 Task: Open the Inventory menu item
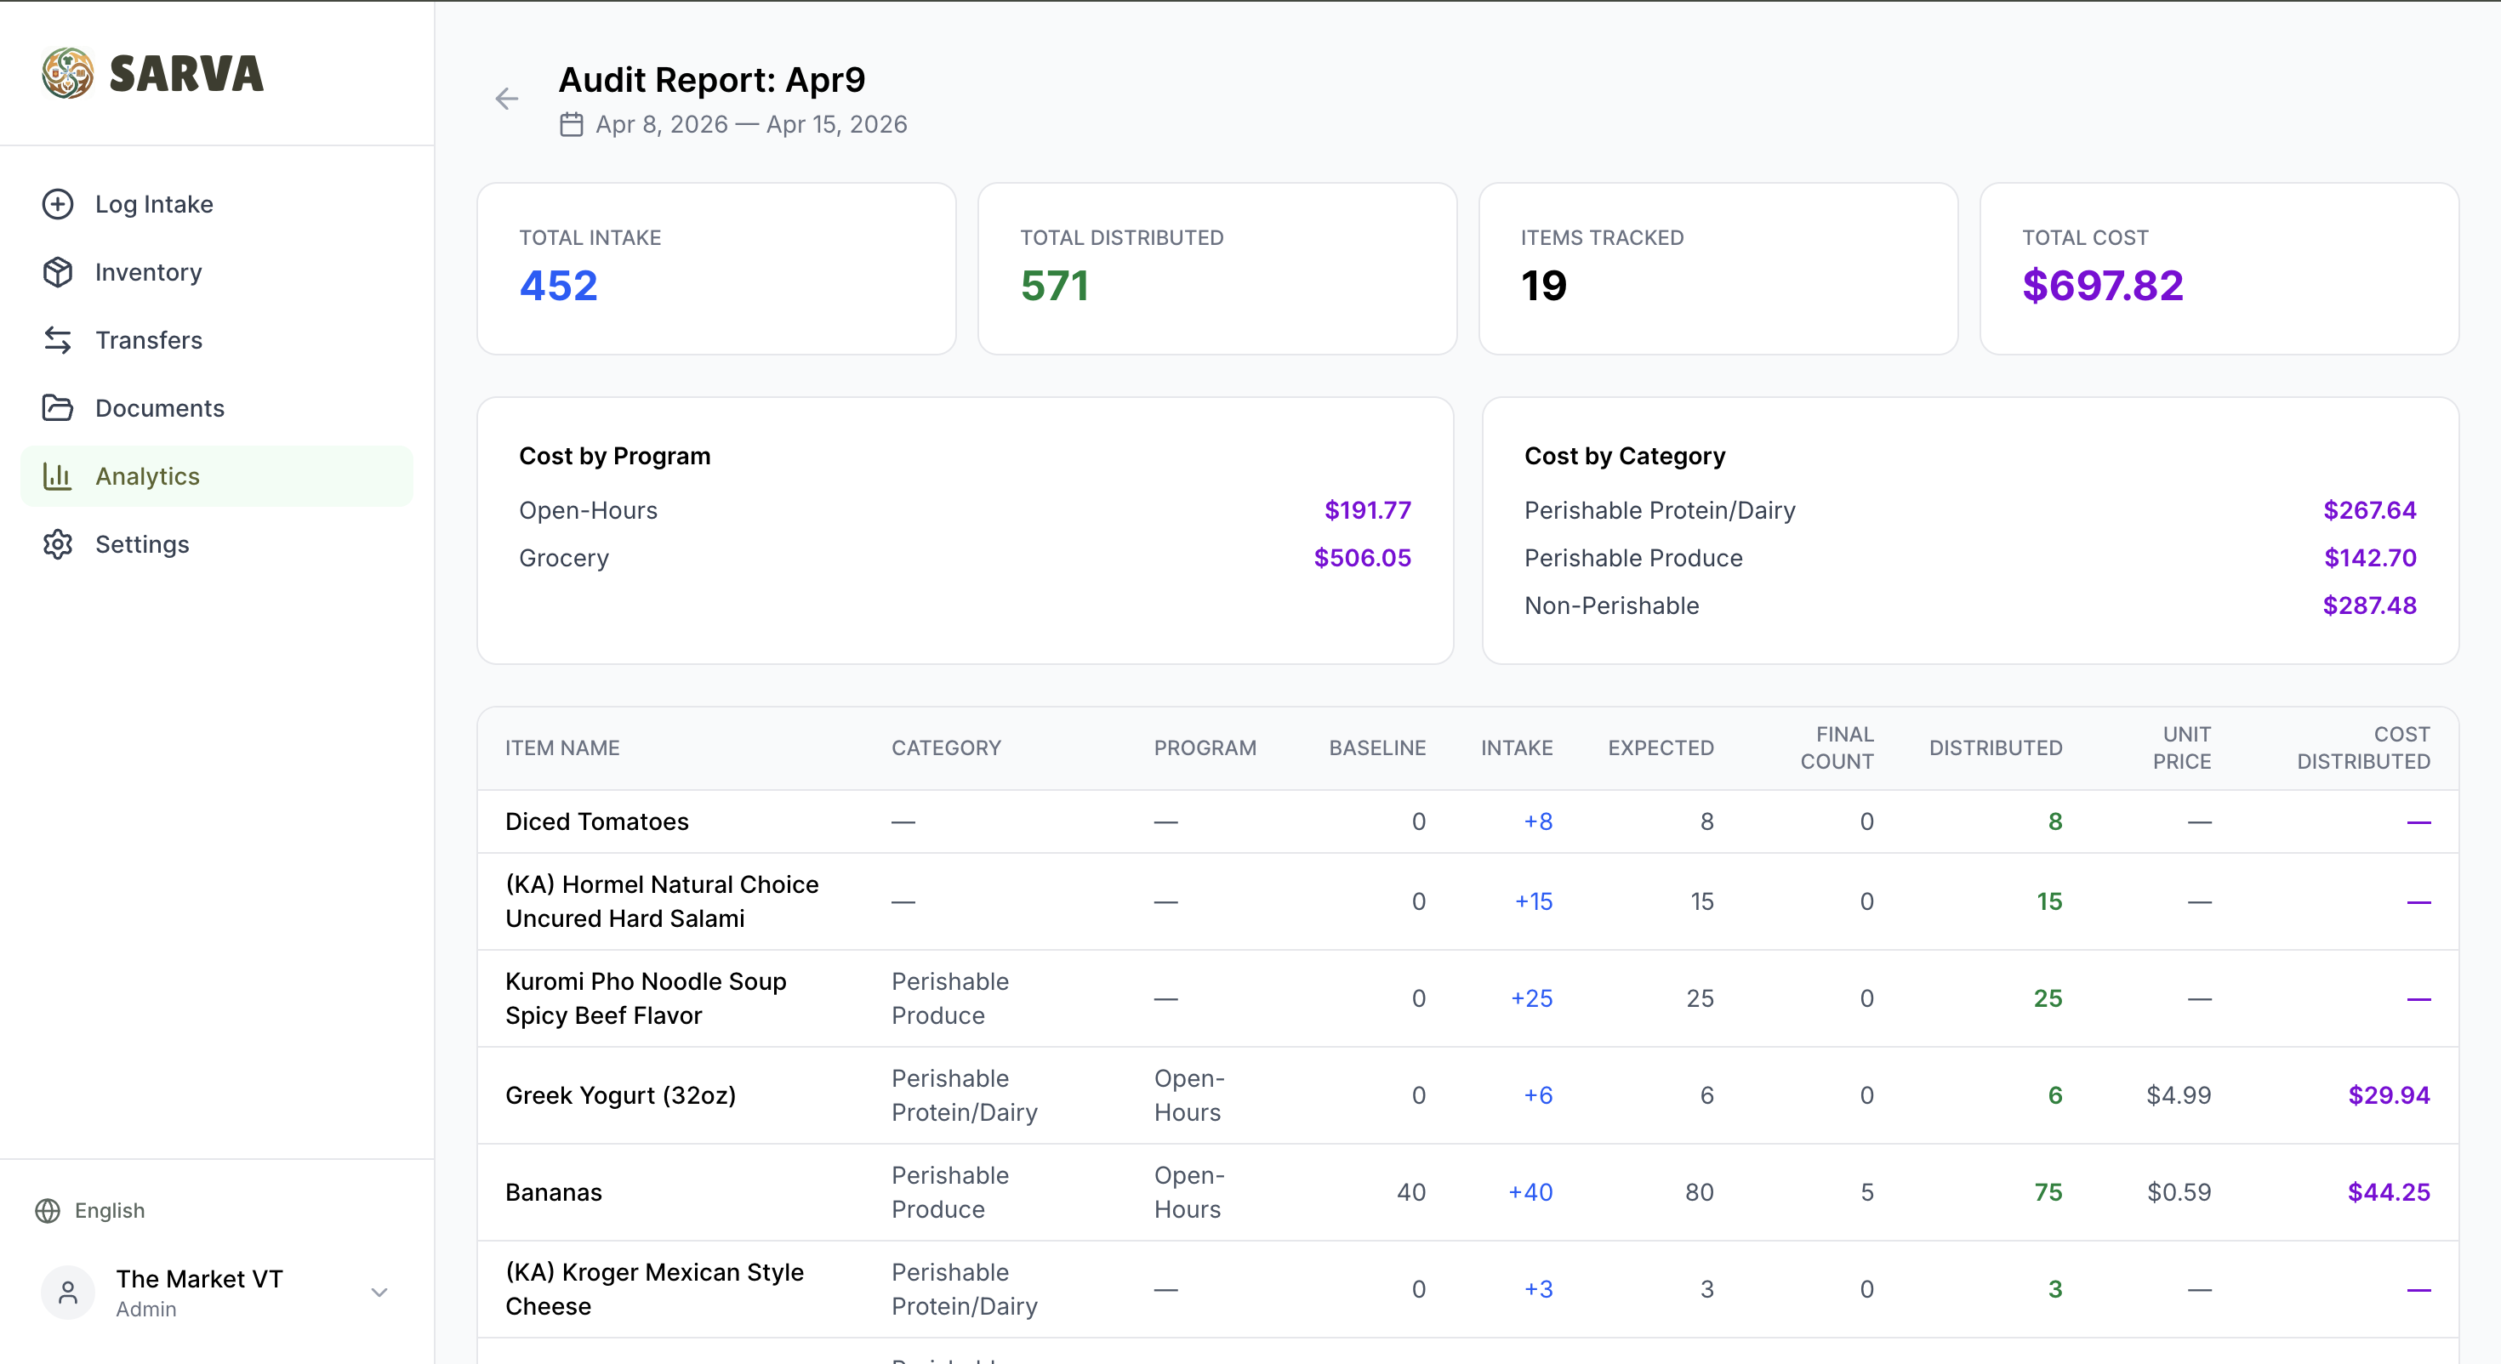pos(149,272)
